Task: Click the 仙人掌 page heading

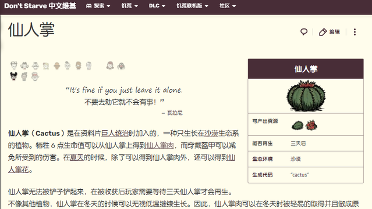Action: coord(31,30)
